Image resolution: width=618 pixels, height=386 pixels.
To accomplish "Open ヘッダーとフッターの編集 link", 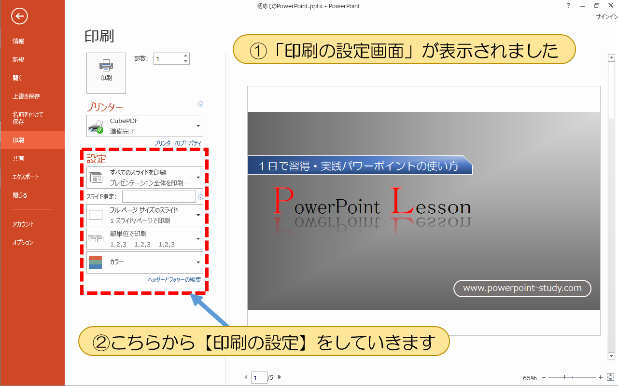I will 174,280.
